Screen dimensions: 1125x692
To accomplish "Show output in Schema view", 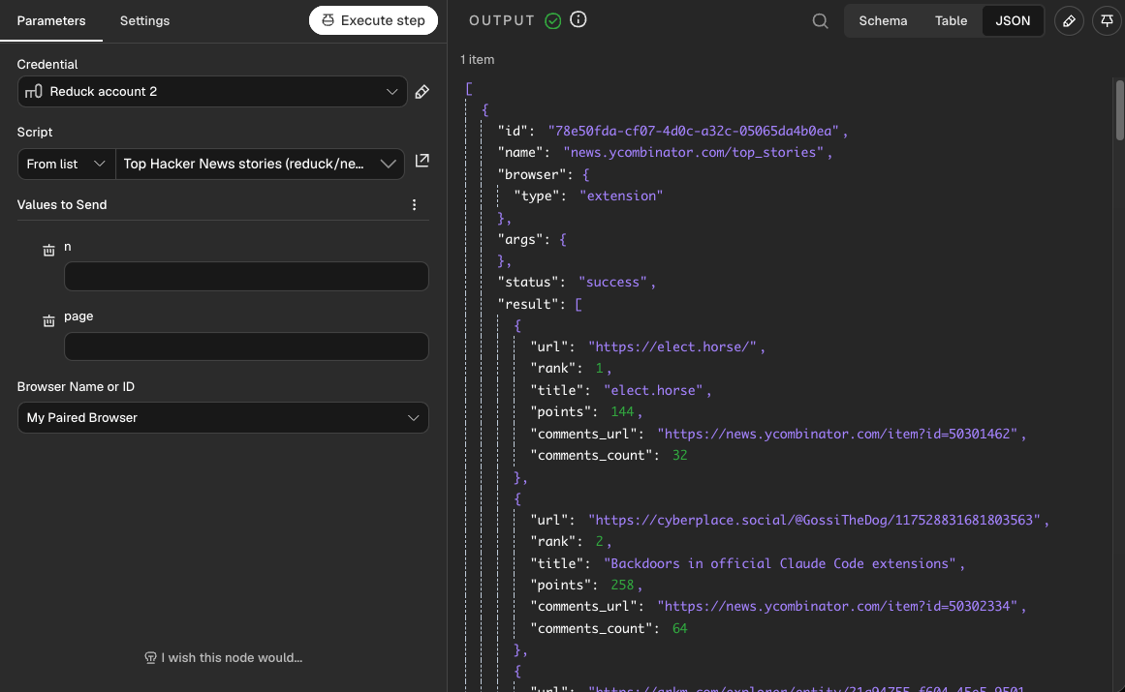I will (883, 20).
